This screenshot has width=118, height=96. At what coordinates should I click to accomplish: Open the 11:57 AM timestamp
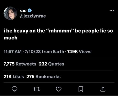pyautogui.click(x=12, y=52)
